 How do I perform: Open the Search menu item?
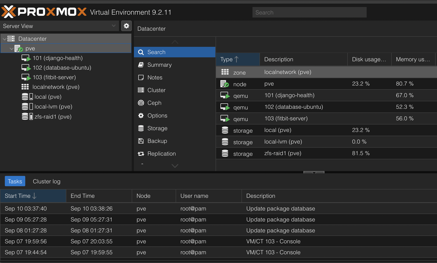tap(175, 52)
